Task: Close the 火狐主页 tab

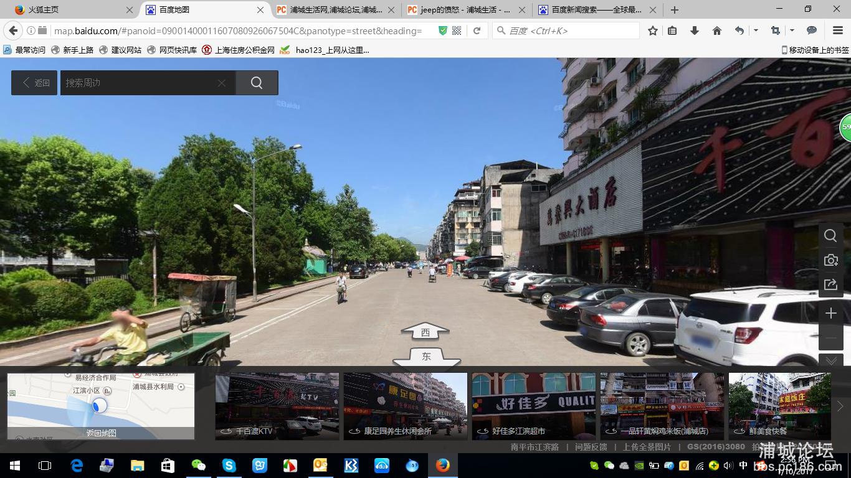Action: point(130,10)
